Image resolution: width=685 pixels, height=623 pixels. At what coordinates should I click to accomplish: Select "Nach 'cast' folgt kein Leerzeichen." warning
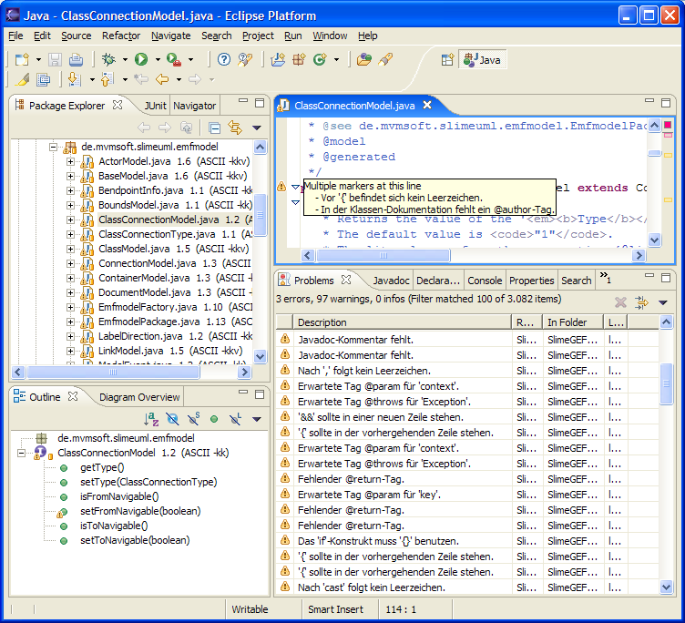(x=372, y=587)
